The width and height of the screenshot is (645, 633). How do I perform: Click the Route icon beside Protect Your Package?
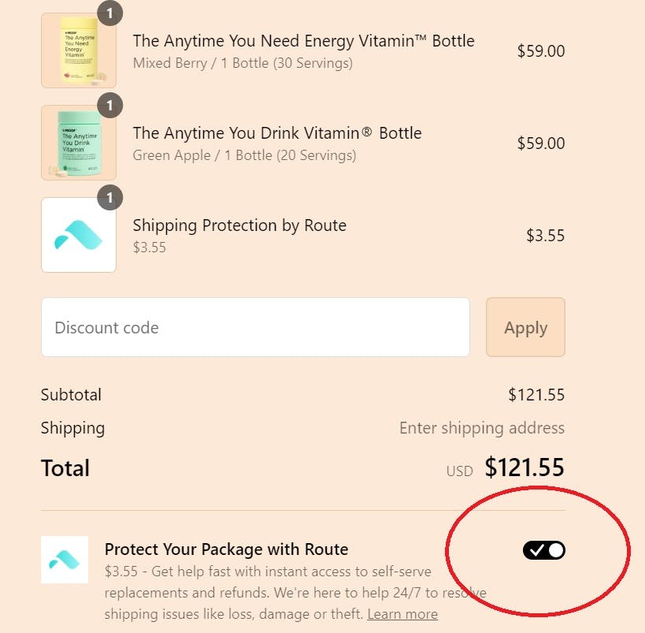coord(64,560)
